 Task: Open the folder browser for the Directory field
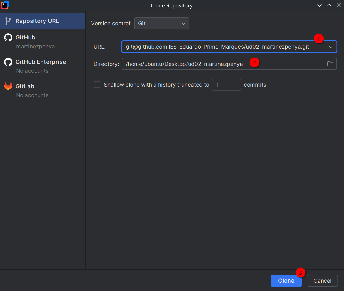(330, 64)
